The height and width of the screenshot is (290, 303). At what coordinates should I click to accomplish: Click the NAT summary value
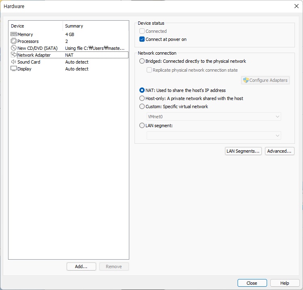pos(69,55)
